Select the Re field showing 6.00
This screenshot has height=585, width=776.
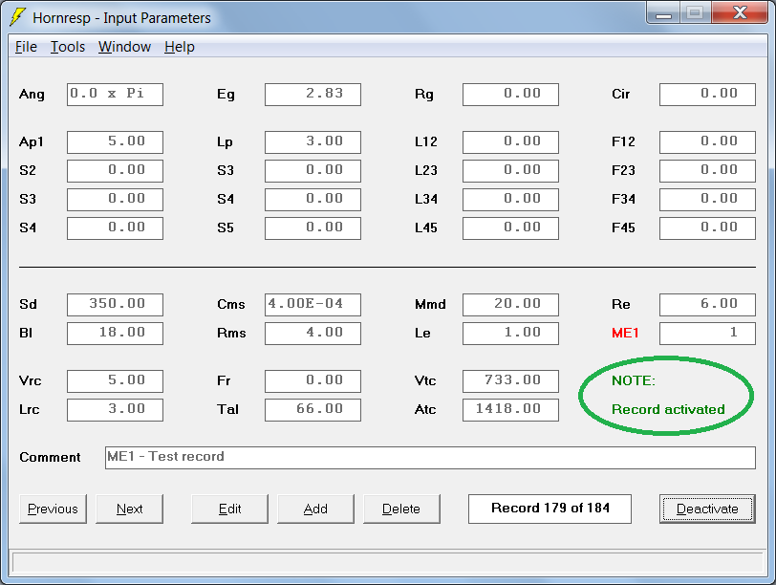tap(708, 304)
